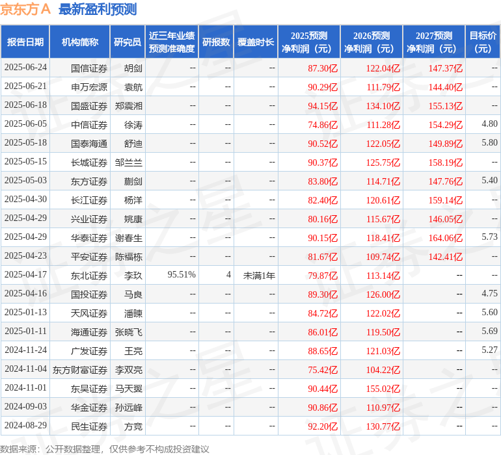Click the 95.51% accuracy cell for 东北证券
Image resolution: width=501 pixels, height=455 pixels.
tap(182, 275)
